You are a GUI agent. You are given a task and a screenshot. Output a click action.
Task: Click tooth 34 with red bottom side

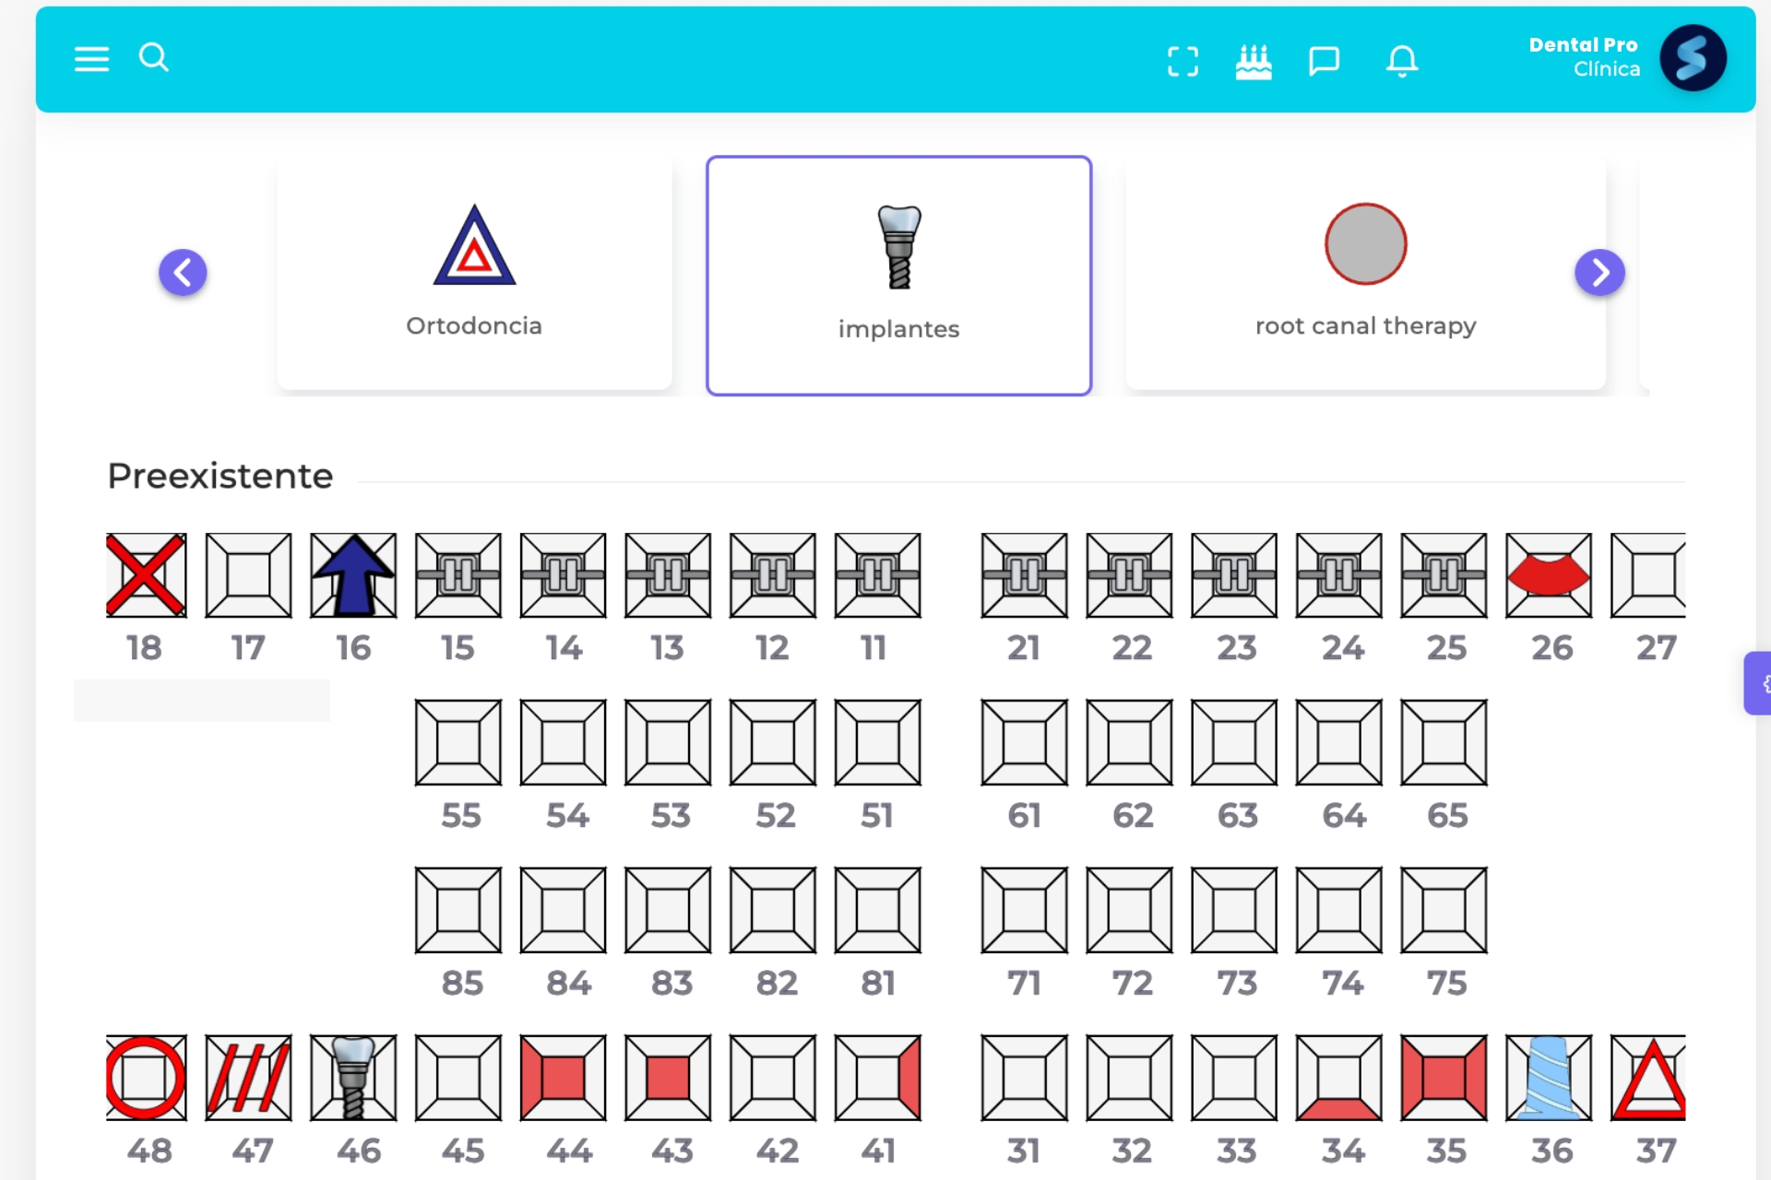coord(1339,1078)
